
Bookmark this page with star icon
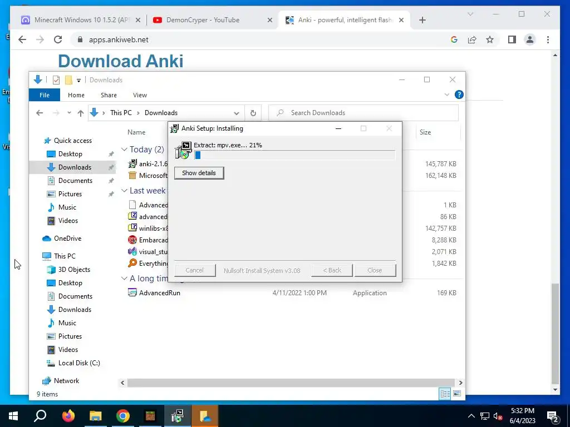(490, 39)
